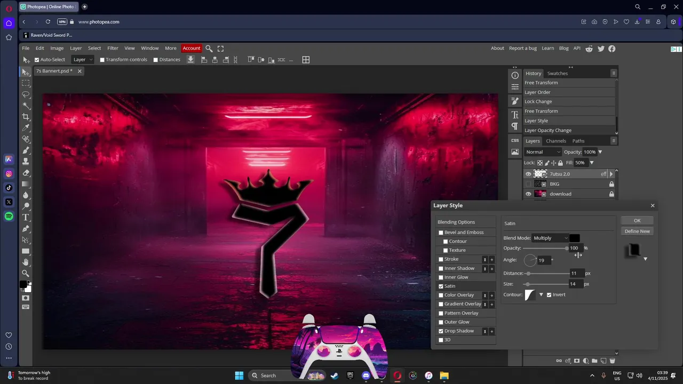Open the Info panel icon

tap(515, 75)
